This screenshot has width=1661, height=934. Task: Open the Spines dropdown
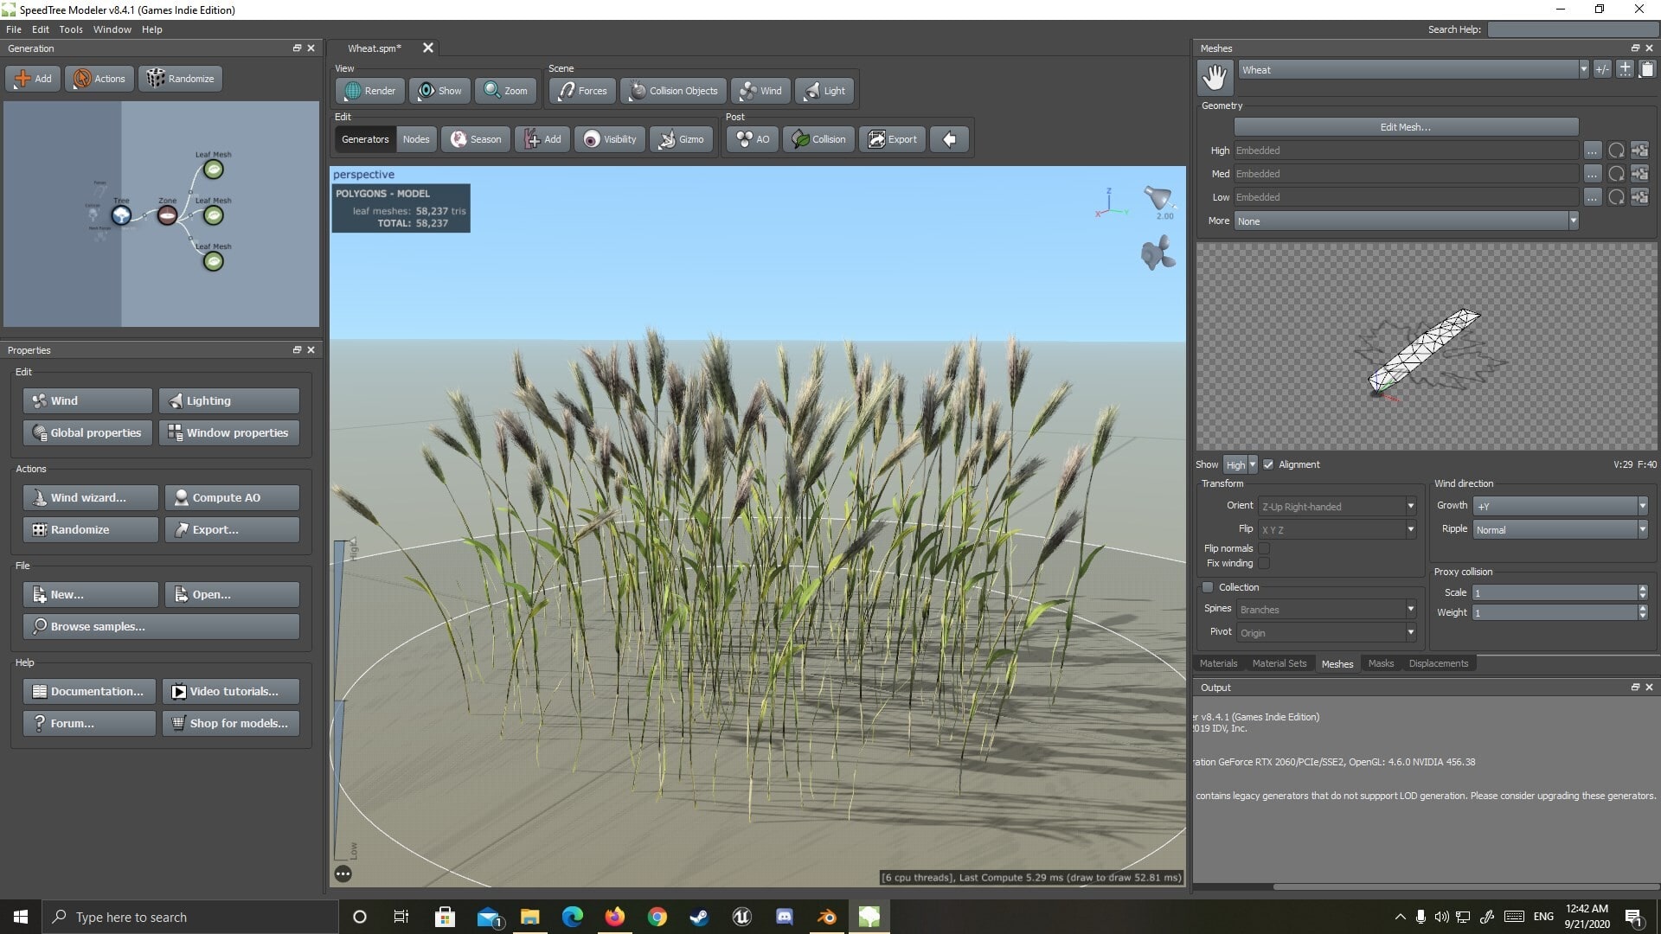[1326, 610]
